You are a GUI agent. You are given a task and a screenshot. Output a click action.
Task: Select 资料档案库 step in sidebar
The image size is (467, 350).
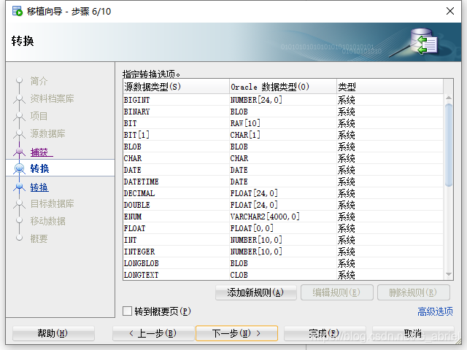(52, 98)
